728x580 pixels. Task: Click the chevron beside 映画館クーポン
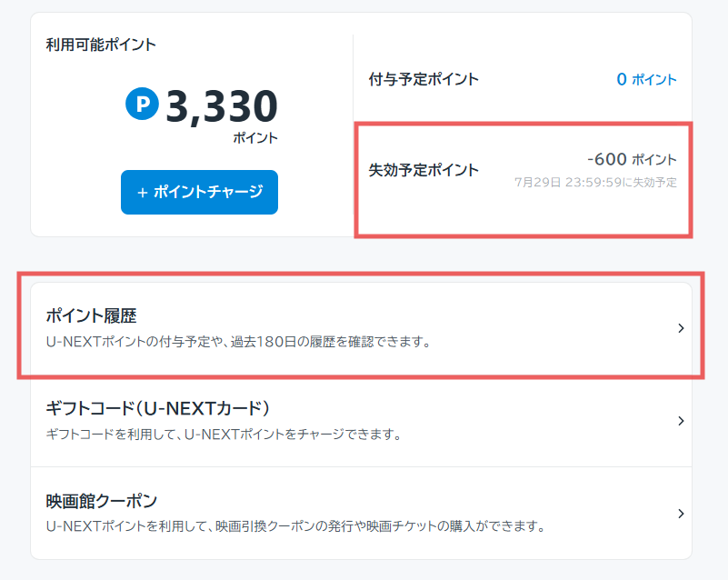(x=681, y=514)
